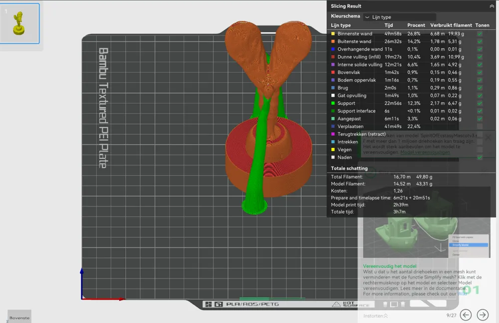
Task: Select the Verplaatsen row label
Action: tap(350, 126)
